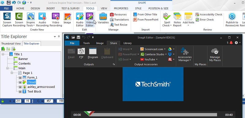Open the Snagit Image tab
The image size is (245, 118).
pyautogui.click(x=100, y=43)
